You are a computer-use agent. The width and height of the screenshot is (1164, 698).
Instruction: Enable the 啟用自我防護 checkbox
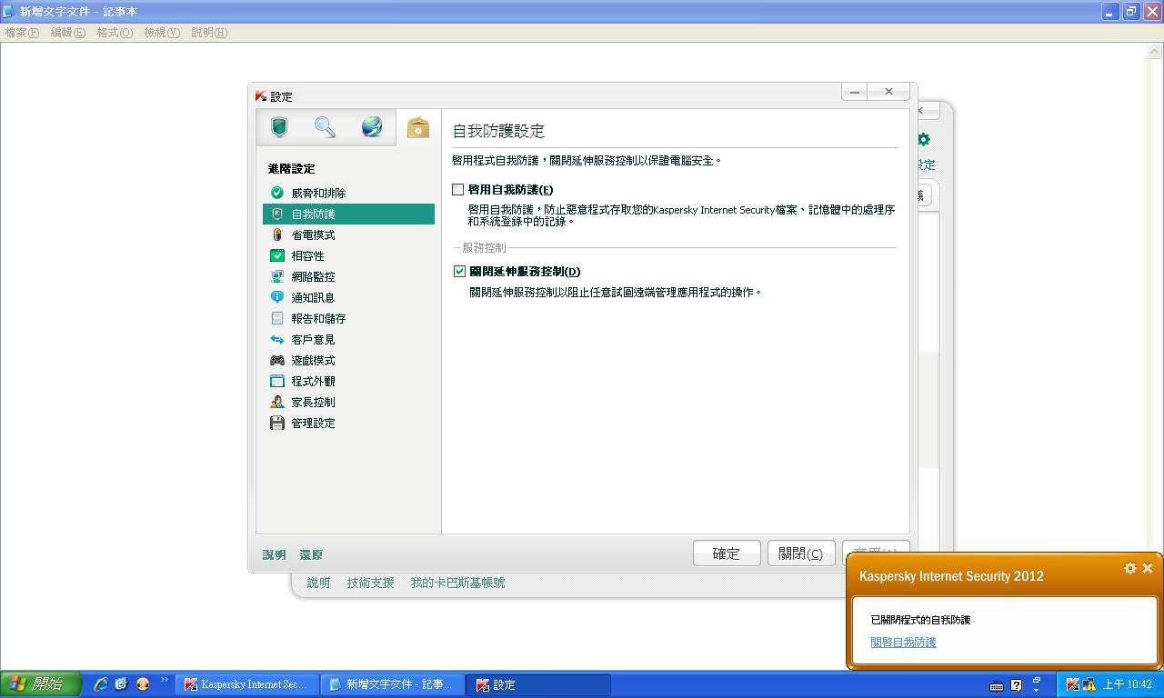459,189
